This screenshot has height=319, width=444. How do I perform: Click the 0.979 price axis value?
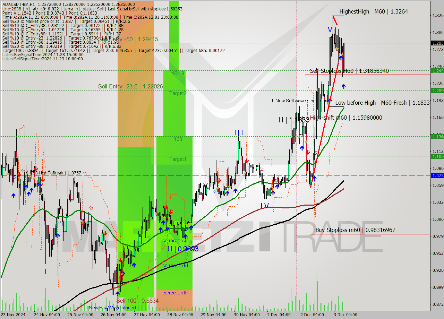(x=438, y=236)
